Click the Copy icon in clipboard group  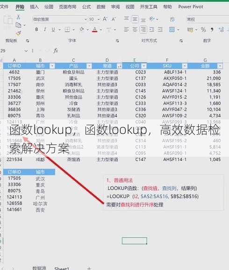[18, 25]
